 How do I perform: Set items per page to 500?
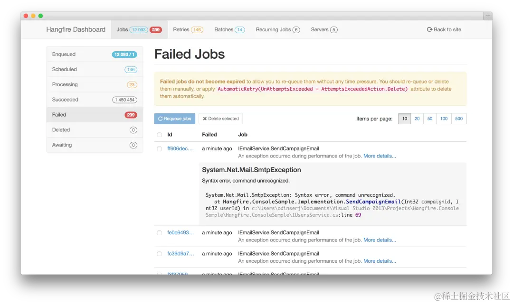coord(459,119)
